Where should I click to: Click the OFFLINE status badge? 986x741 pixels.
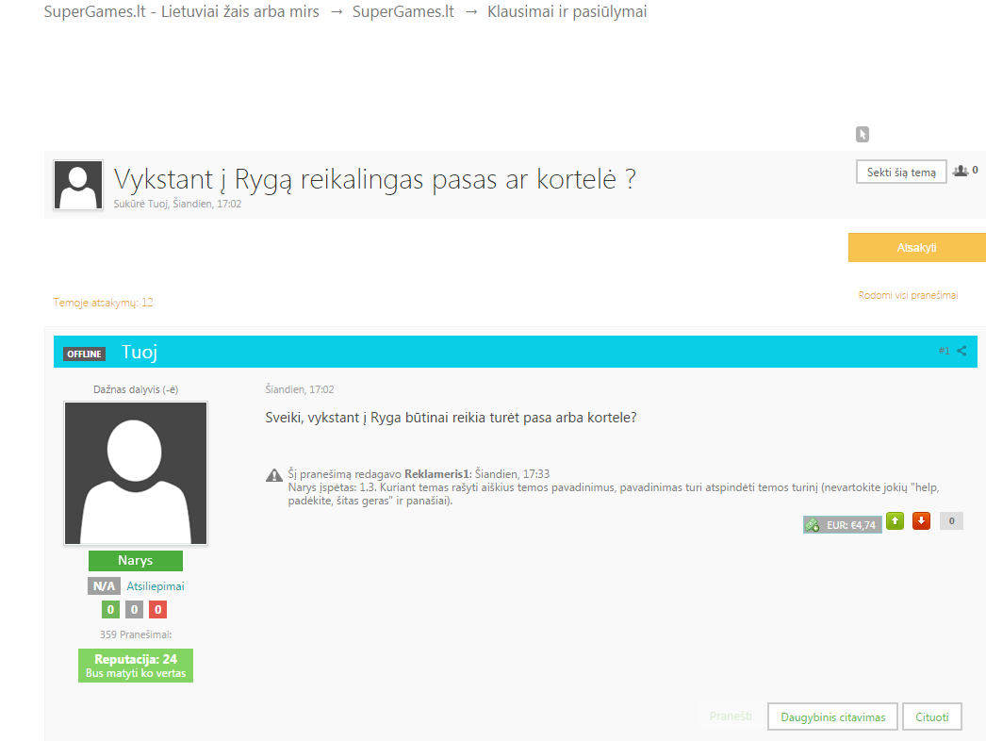pos(84,354)
